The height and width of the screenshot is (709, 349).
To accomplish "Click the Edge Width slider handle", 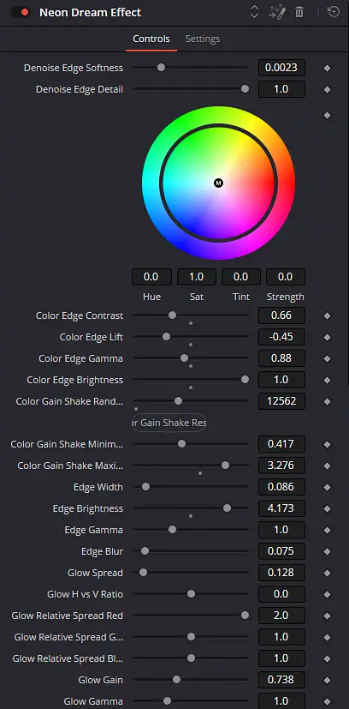I will click(x=145, y=487).
